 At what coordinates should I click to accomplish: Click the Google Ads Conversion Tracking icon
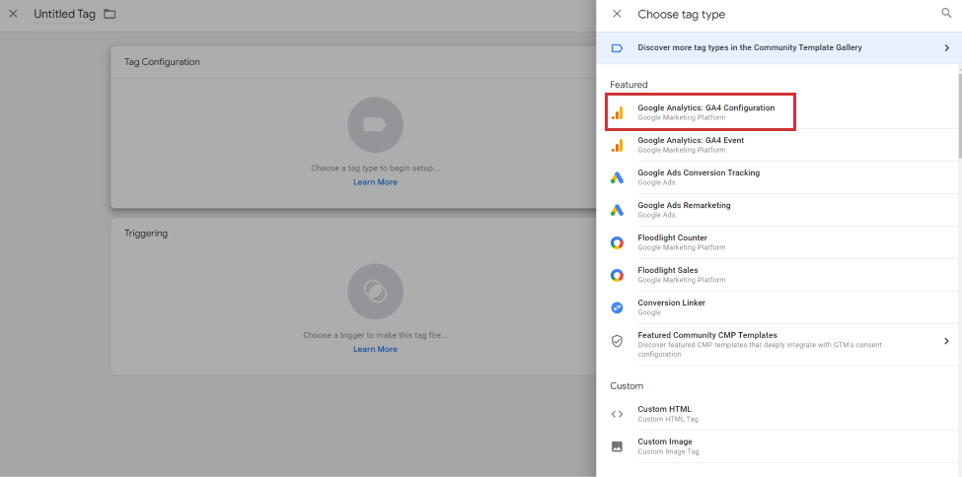pyautogui.click(x=618, y=177)
